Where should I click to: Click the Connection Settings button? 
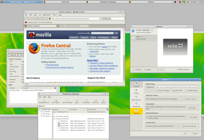[x=189, y=126]
